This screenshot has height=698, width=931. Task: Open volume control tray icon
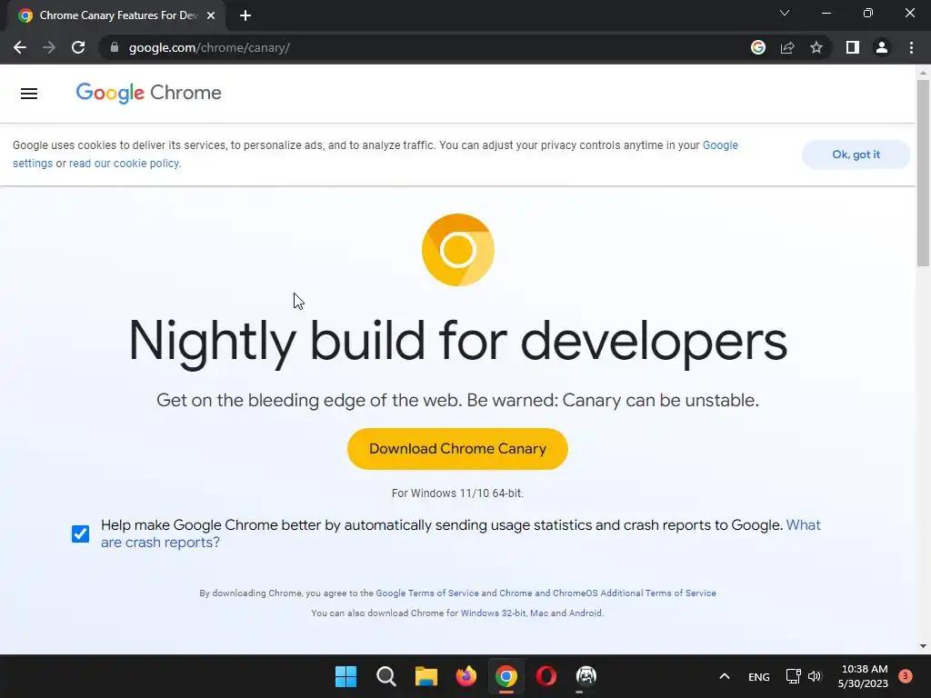pos(815,676)
